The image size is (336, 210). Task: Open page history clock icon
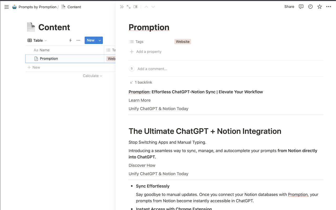(310, 7)
